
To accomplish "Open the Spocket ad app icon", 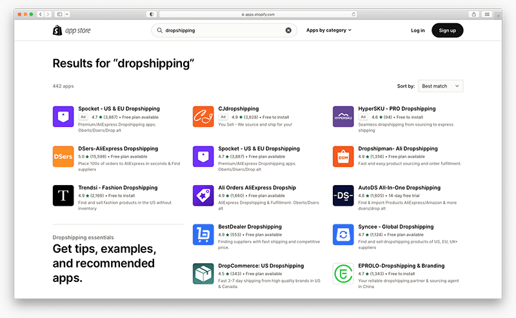I will (63, 117).
